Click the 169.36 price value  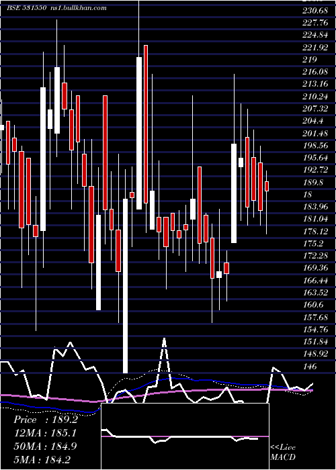[x=315, y=268]
